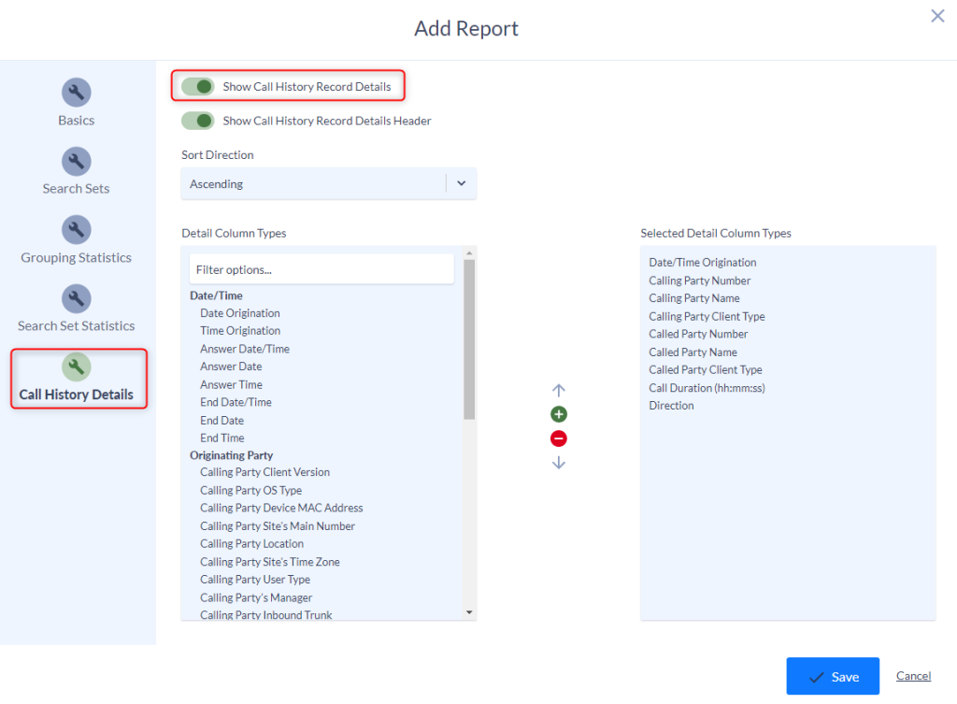
Task: Select Time Origination in the column list
Action: click(x=240, y=331)
